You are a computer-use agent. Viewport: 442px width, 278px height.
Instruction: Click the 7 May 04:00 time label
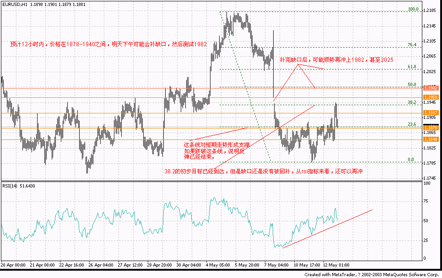[276, 265]
